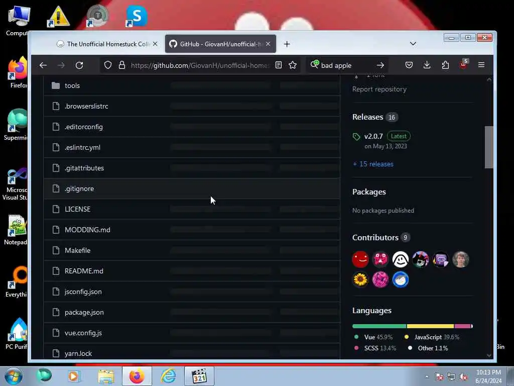Open the uBlock Origin extension icon
The image size is (514, 386).
[x=463, y=64]
